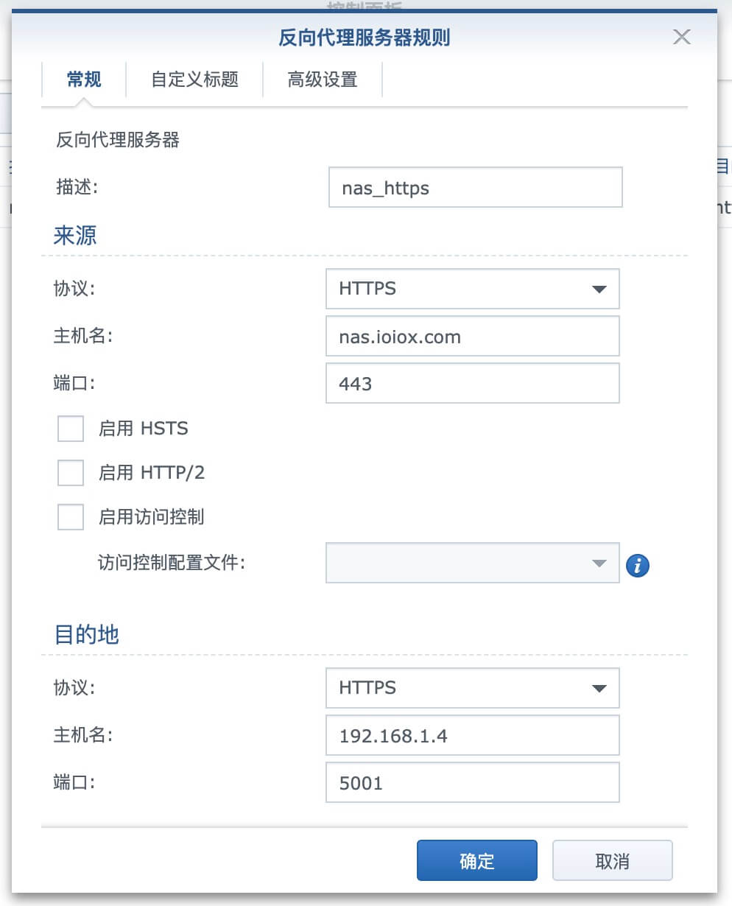Click the 来源 section heading
The height and width of the screenshot is (906, 732).
click(75, 236)
